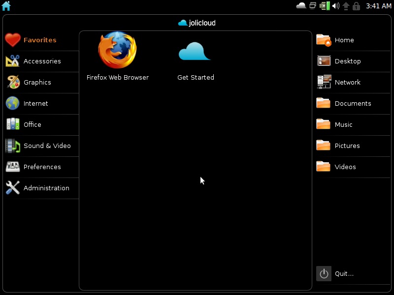Click the window switcher tray icon

(313, 5)
